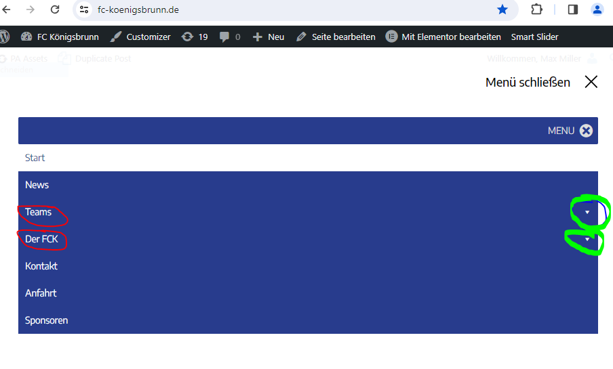Viewport: 613px width, 369px height.
Task: View the 19 pending updates
Action: pos(195,37)
